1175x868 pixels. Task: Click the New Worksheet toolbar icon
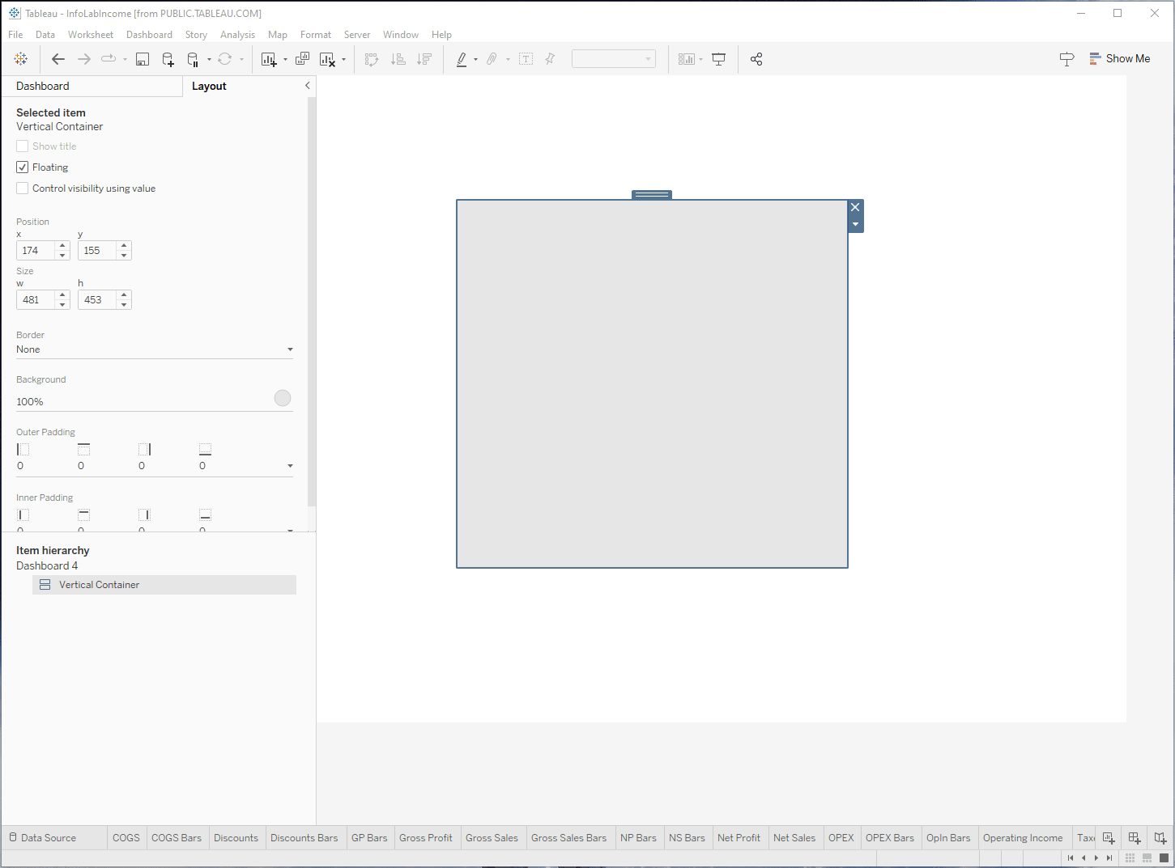click(x=269, y=59)
